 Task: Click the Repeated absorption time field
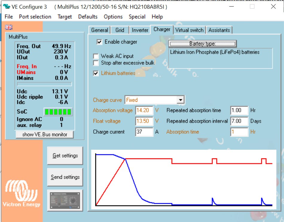[239, 110]
